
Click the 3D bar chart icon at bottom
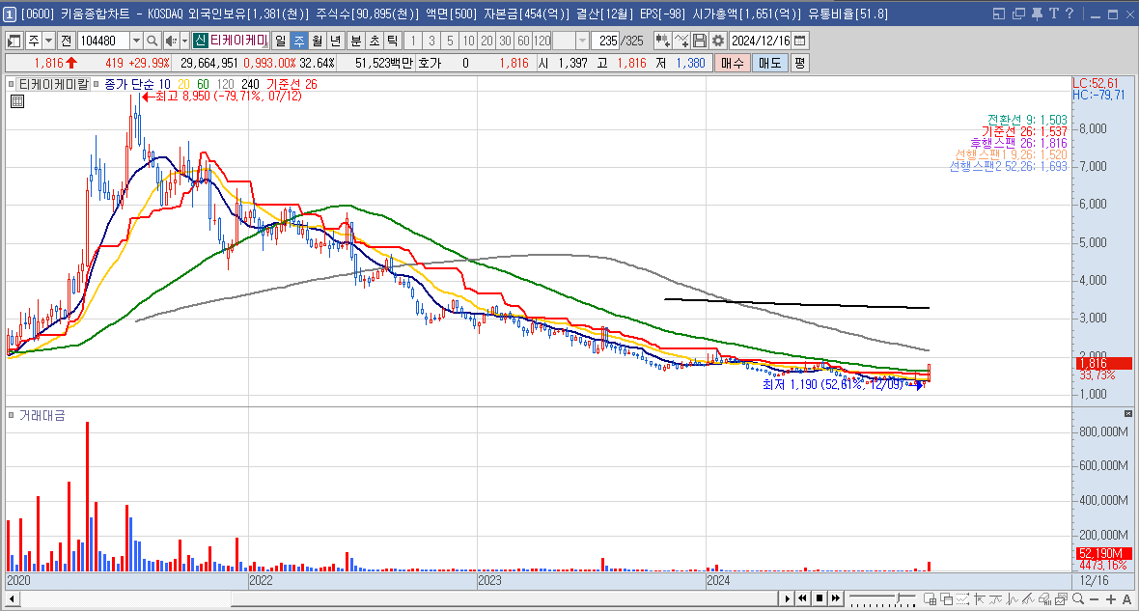coord(1045,598)
